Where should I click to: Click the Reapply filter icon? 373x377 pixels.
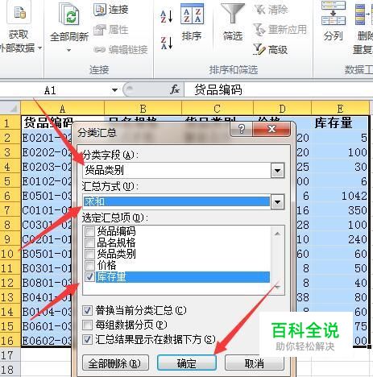(280, 29)
